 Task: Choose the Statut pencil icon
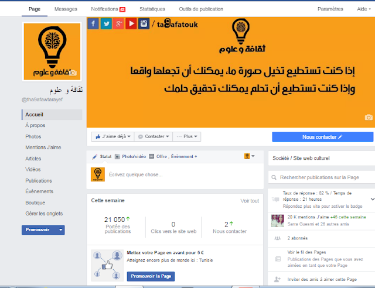coord(95,156)
